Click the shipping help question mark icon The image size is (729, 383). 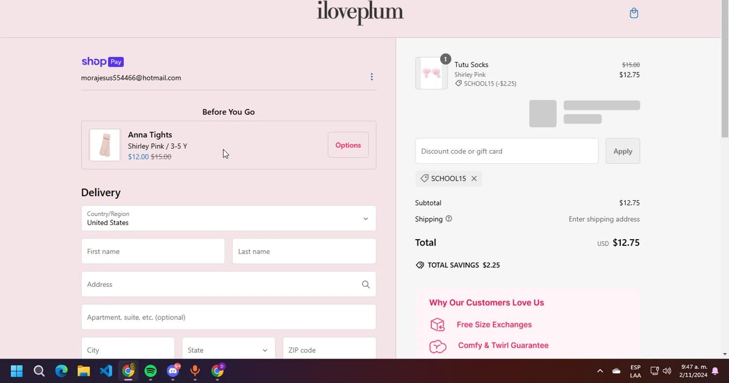[x=449, y=219]
